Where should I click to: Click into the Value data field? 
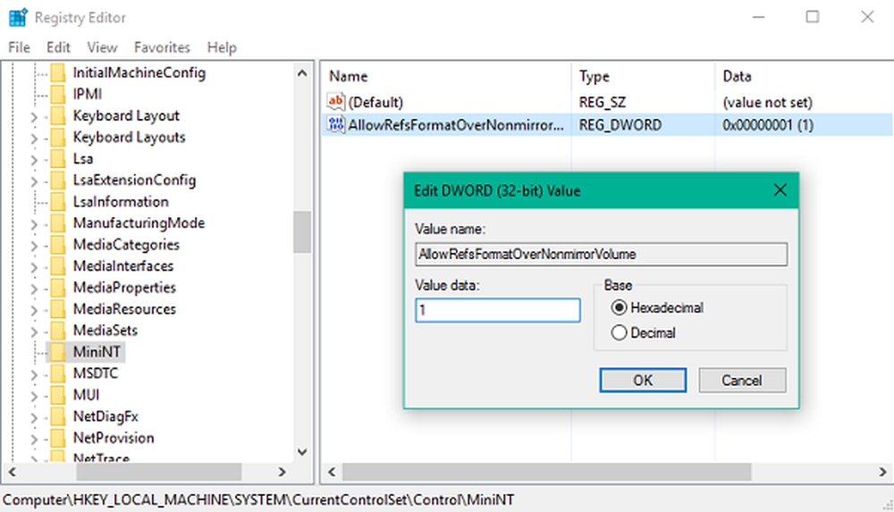(x=497, y=310)
